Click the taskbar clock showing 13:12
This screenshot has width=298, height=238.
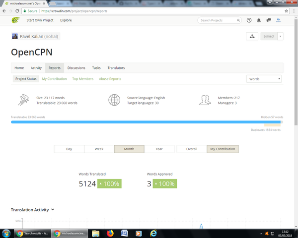285,234
